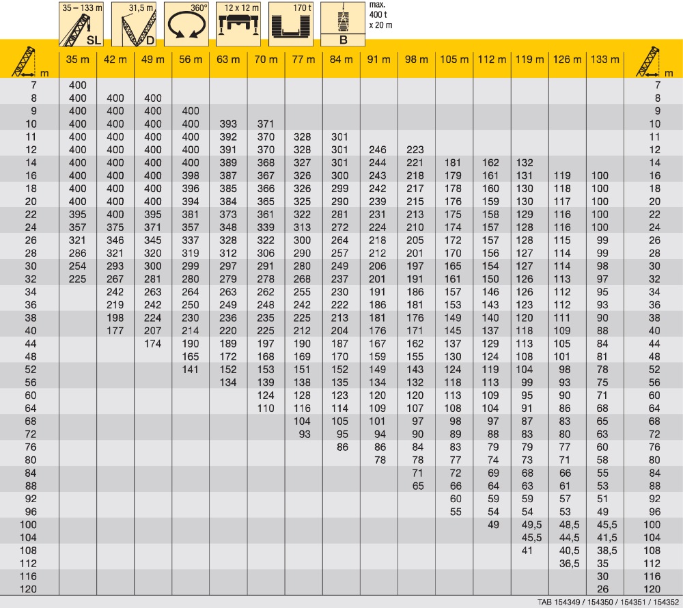
Task: Select the 346 value in the 42 m column
Action: tap(115, 240)
